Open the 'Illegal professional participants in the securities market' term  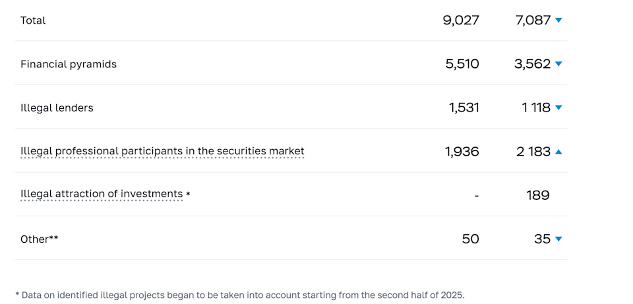[162, 151]
